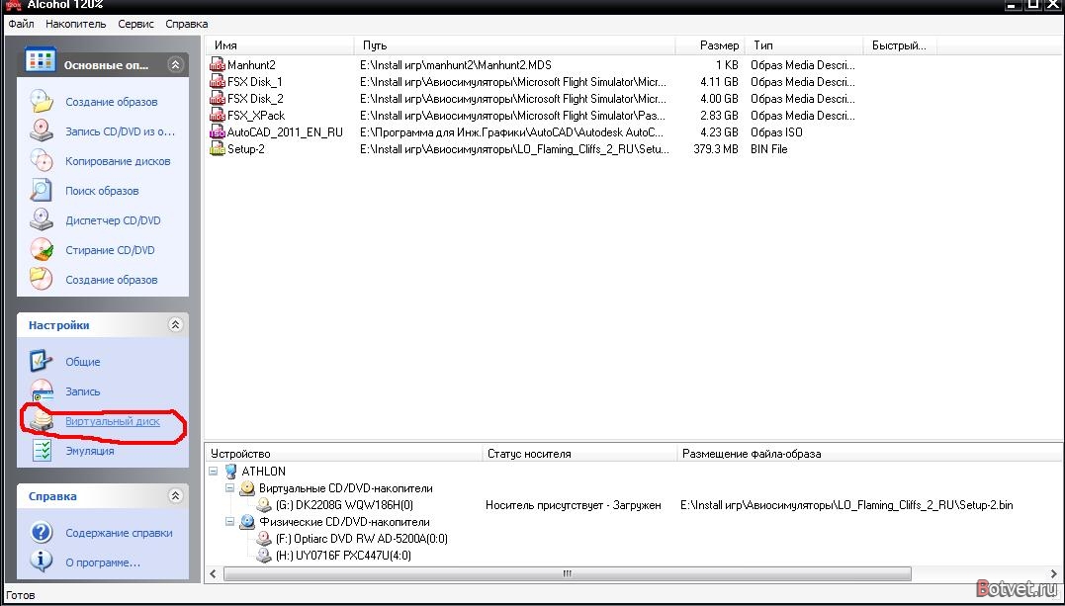Image resolution: width=1065 pixels, height=606 pixels.
Task: Click the Быстрый column header
Action: 900,45
